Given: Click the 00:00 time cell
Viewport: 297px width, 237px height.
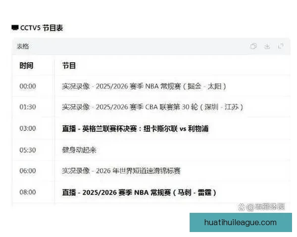Looking at the screenshot, I should [x=28, y=86].
